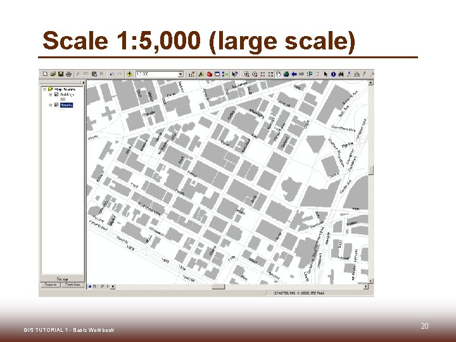The height and width of the screenshot is (342, 456).
Task: Undo the last action
Action: (111, 74)
